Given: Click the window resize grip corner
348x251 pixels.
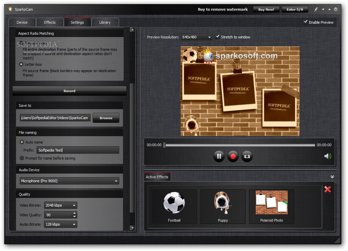Looking at the screenshot, I should pos(337,241).
